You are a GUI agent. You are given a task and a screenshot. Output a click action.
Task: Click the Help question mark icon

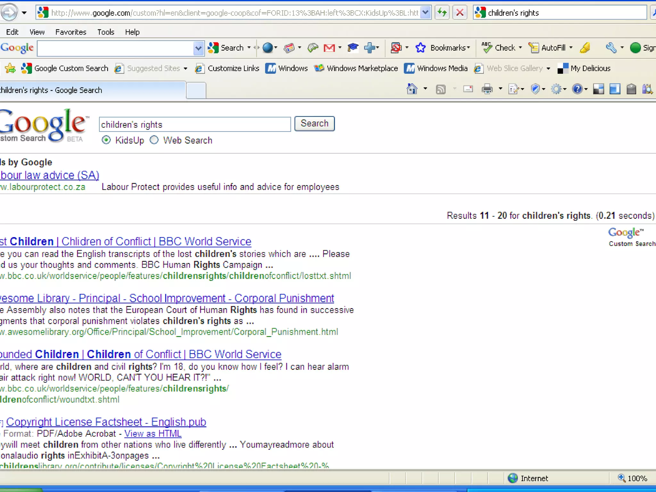577,89
